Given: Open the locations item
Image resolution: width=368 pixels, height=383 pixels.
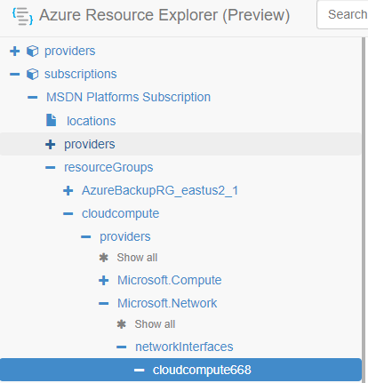Looking at the screenshot, I should coord(91,121).
